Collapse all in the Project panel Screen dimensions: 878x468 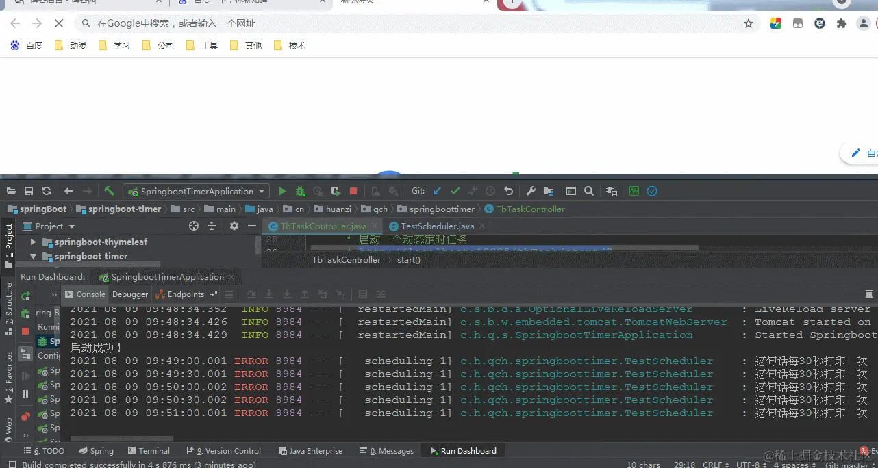pyautogui.click(x=212, y=226)
